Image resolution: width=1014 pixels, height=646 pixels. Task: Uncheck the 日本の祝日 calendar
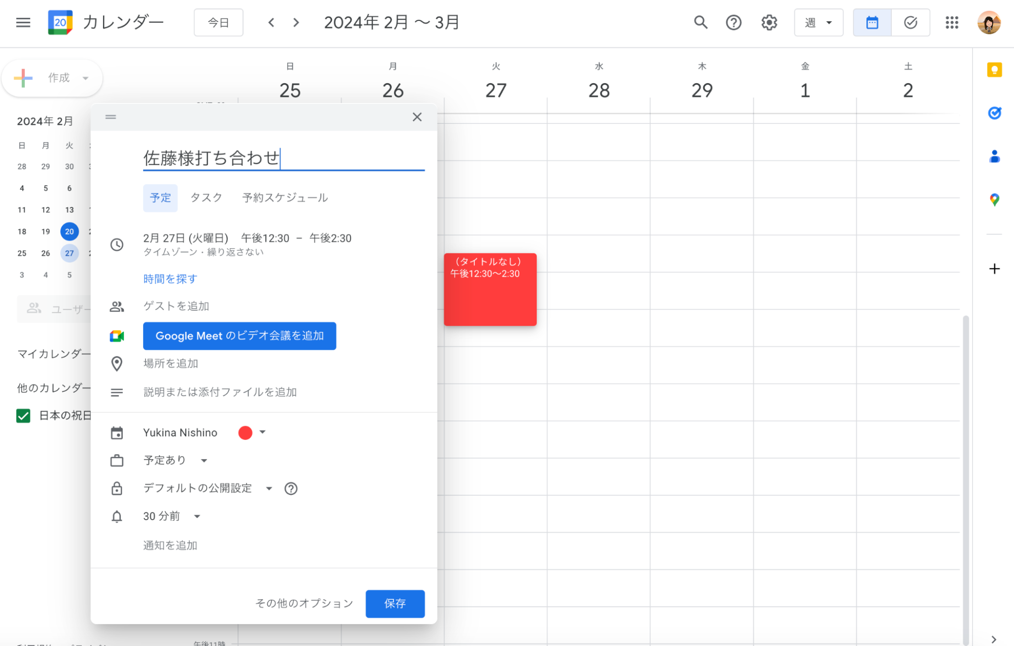[x=23, y=416]
